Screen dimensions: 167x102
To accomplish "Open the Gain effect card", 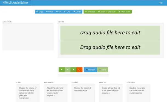I will pos(28,93).
